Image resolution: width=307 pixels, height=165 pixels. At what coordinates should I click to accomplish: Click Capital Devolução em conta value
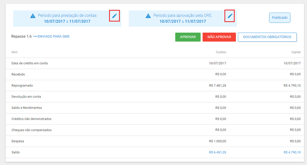click(295, 97)
